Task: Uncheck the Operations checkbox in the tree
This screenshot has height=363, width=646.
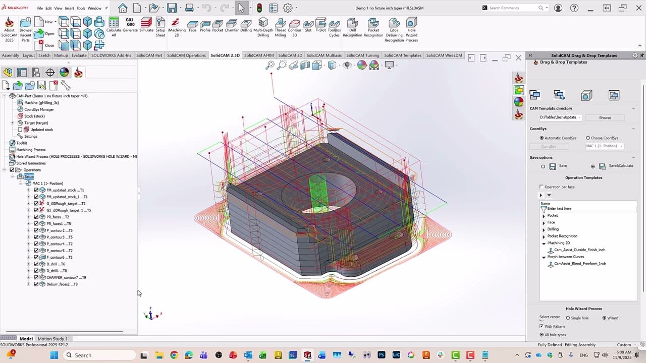Action: (12, 170)
